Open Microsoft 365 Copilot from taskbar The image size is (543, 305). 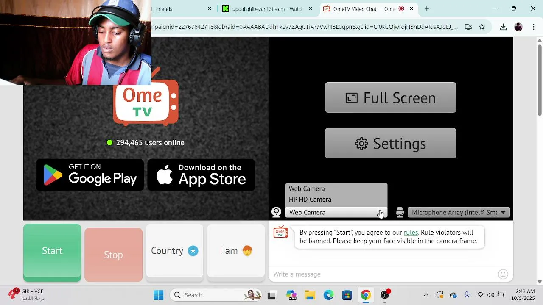tap(291, 295)
